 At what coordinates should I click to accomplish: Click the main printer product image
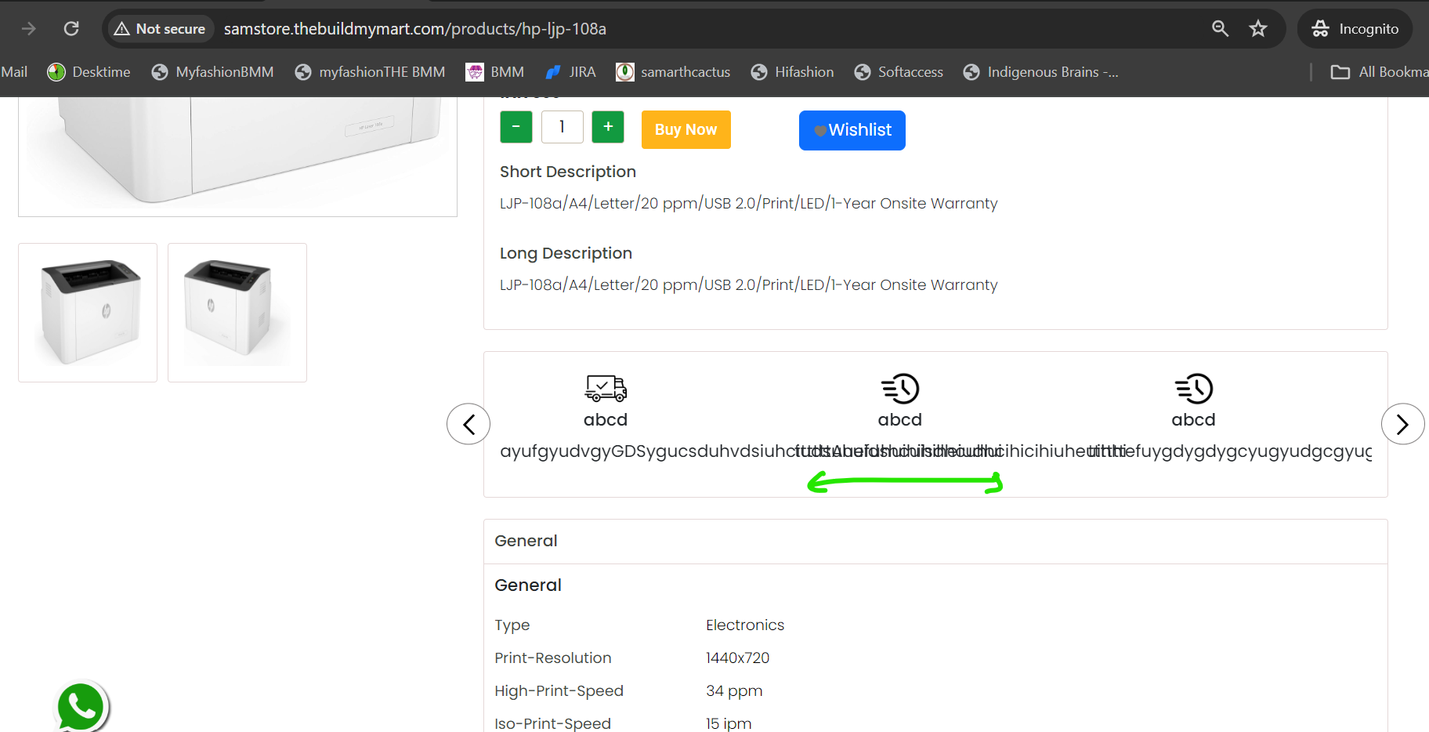(x=238, y=156)
